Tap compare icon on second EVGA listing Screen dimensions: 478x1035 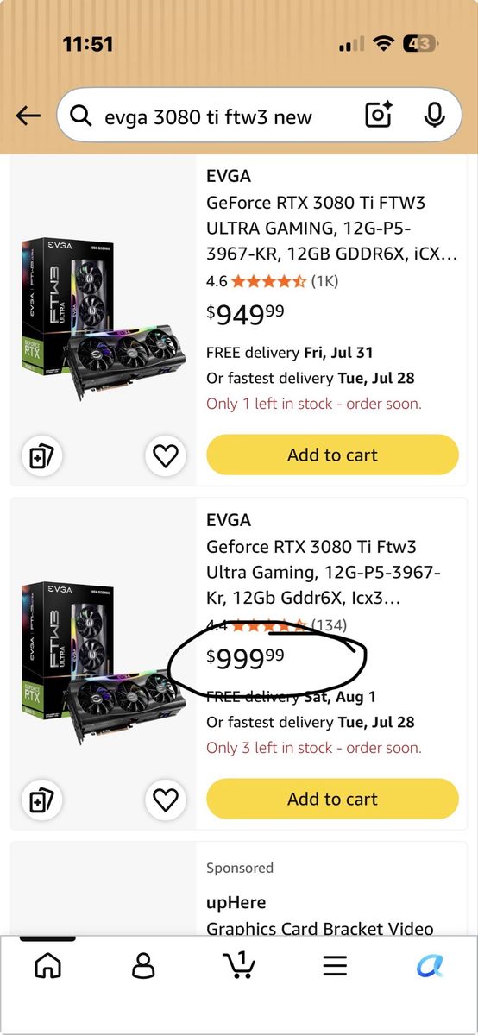41,800
